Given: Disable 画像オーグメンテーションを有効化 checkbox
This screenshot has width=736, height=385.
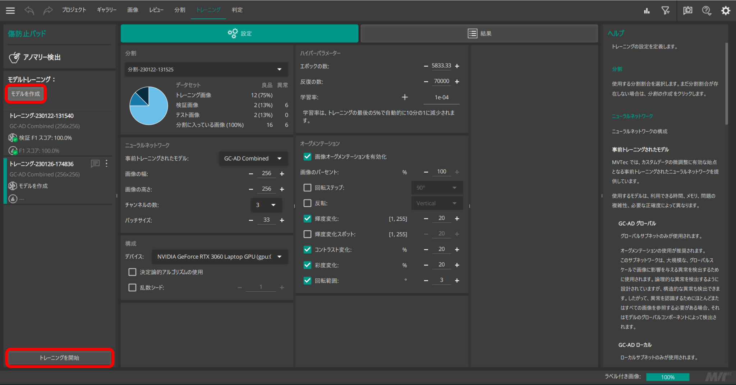Looking at the screenshot, I should click(x=307, y=156).
